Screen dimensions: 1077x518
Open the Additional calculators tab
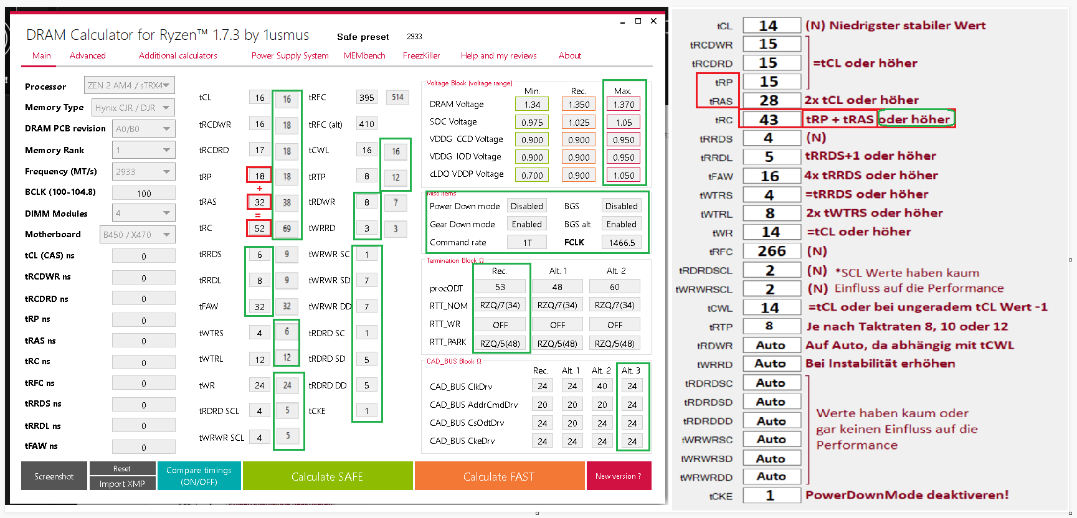(178, 55)
